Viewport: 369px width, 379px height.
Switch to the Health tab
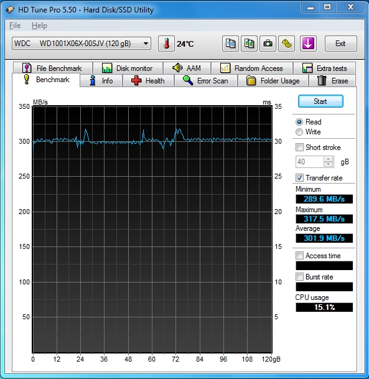tap(148, 80)
